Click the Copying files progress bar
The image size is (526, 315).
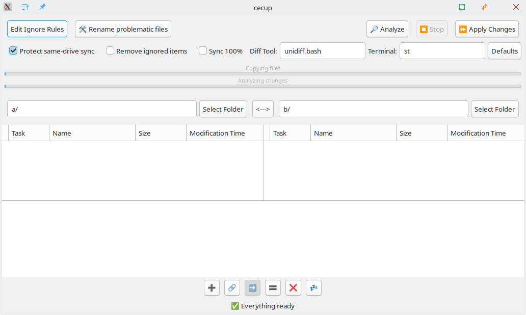click(x=263, y=74)
